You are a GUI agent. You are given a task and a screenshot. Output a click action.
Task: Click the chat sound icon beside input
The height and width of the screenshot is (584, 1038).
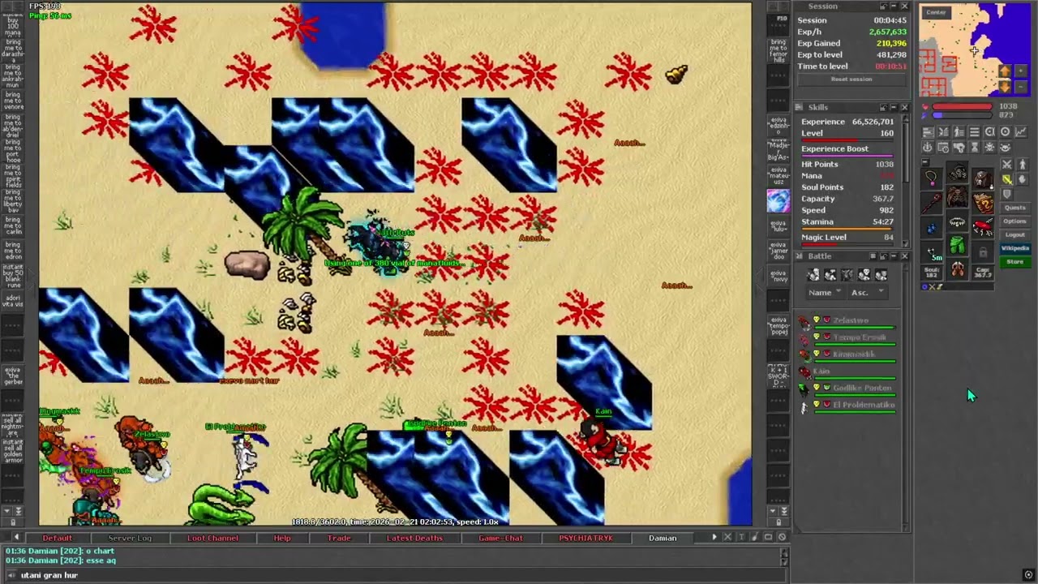pos(11,574)
